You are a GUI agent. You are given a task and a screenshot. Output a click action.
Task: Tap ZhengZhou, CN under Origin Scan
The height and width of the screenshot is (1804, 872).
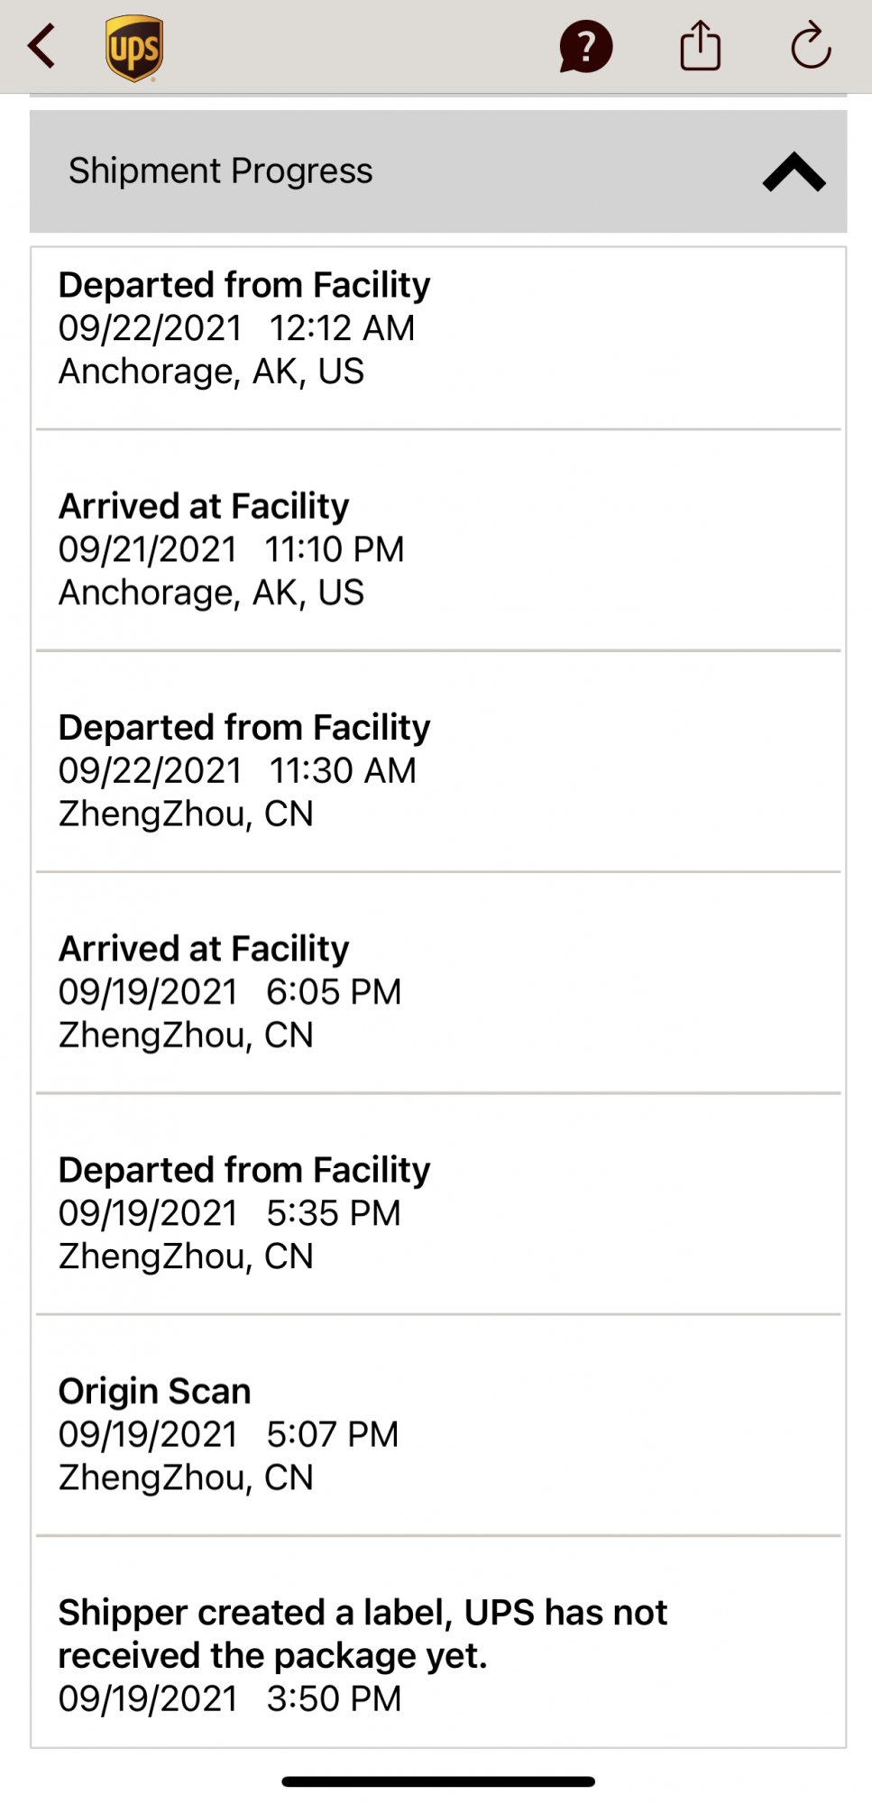tap(186, 1477)
